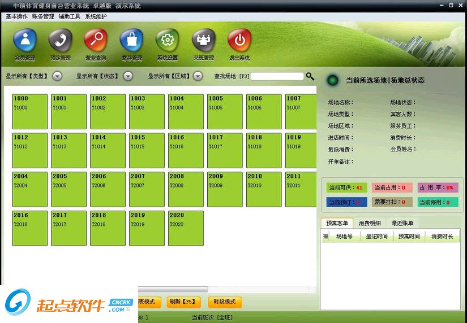Click the 查找场地 search input field
The width and height of the screenshot is (467, 323).
277,76
